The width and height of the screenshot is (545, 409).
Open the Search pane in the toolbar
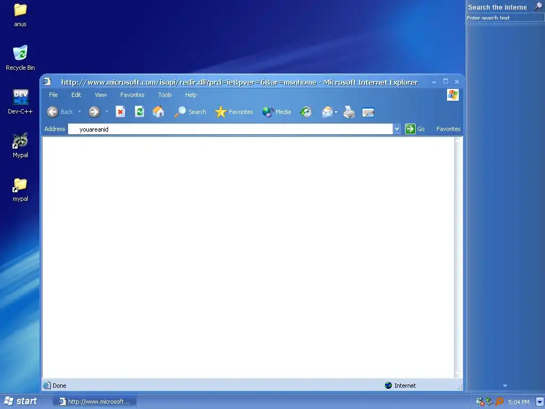(x=190, y=112)
